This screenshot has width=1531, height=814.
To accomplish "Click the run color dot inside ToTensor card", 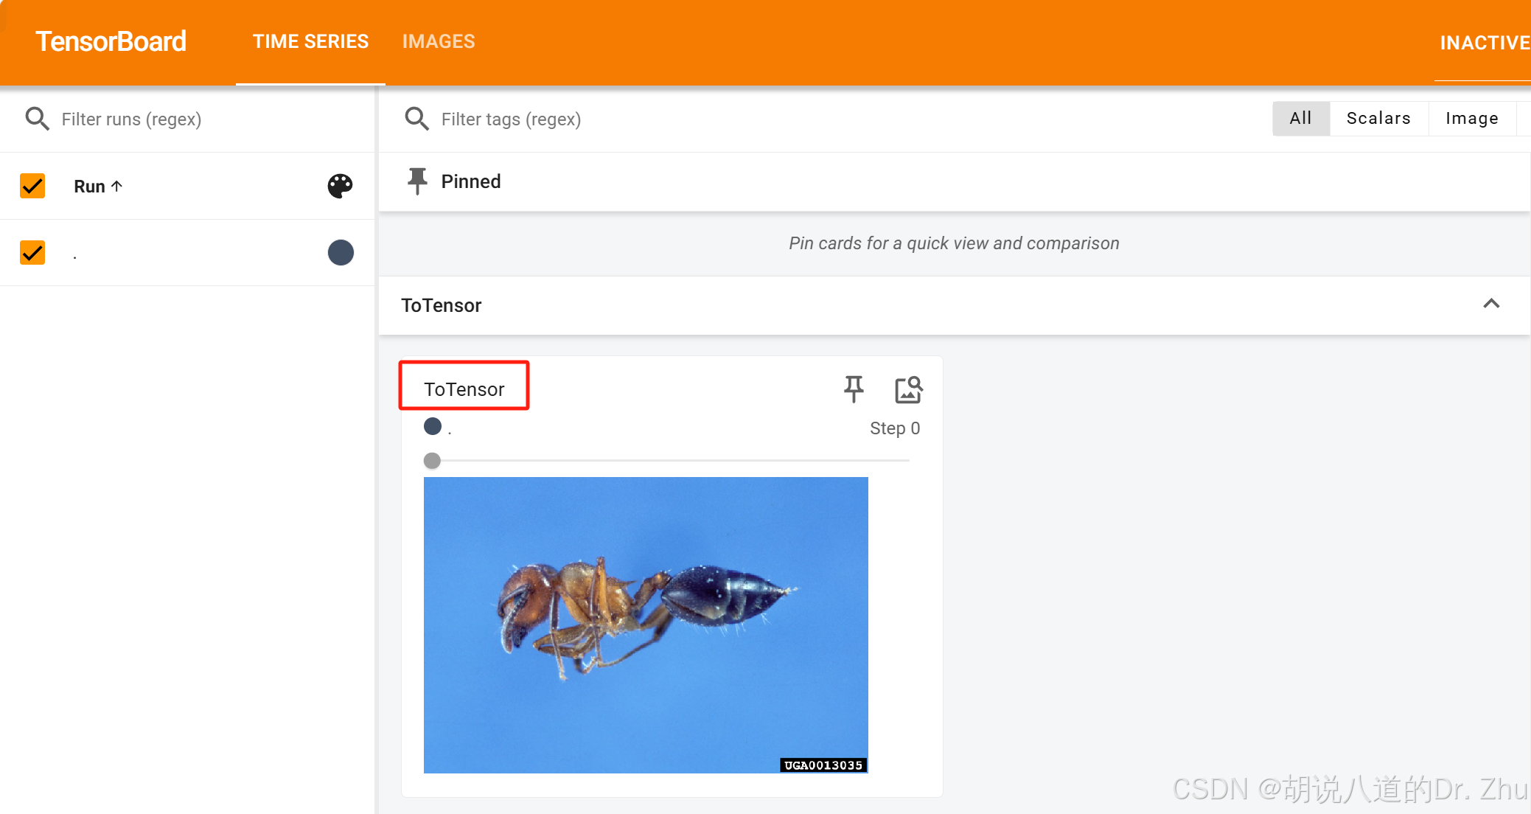I will (433, 426).
